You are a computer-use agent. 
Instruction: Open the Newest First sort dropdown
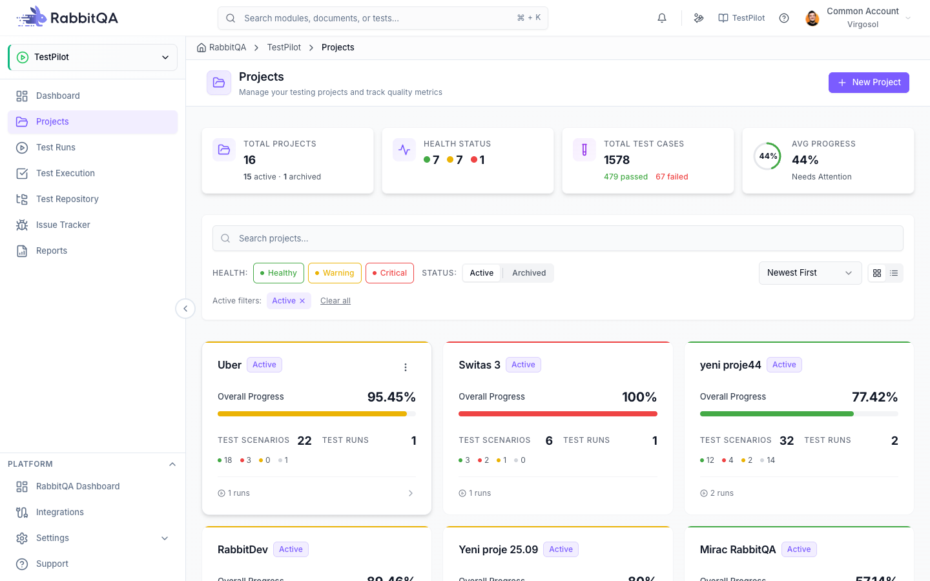pyautogui.click(x=810, y=273)
